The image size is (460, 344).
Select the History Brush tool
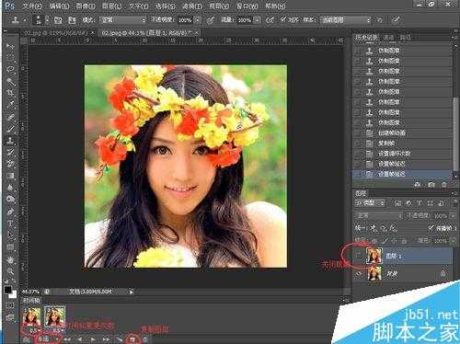tap(10, 152)
